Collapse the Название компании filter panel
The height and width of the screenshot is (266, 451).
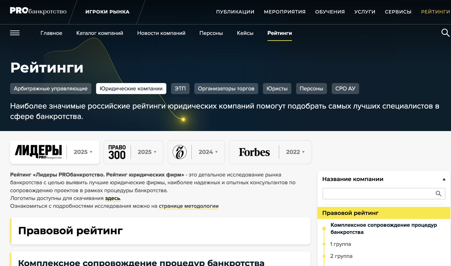coord(444,179)
